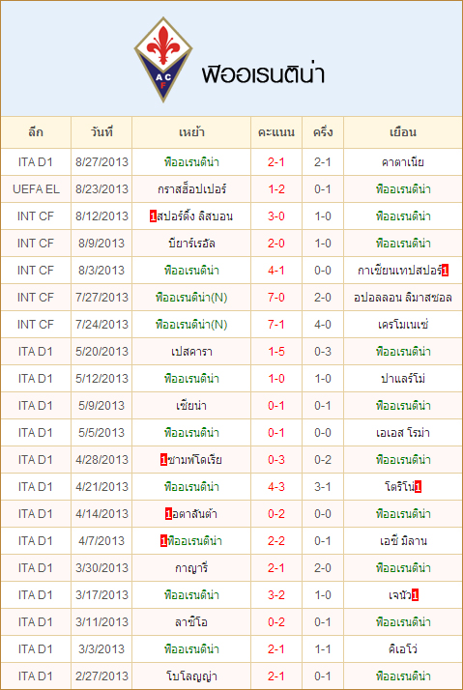The height and width of the screenshot is (690, 463).
Task: Click home team เปสคารา
Action: 191,352
